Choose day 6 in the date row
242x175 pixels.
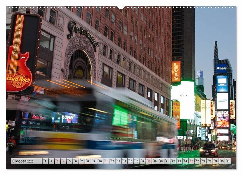(76, 161)
